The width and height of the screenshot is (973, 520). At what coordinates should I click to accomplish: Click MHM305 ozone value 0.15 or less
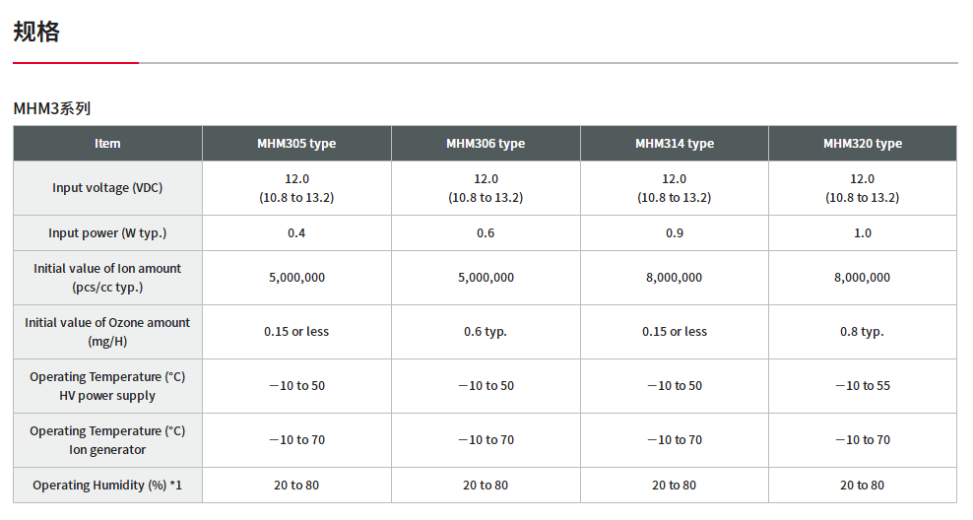pyautogui.click(x=296, y=331)
